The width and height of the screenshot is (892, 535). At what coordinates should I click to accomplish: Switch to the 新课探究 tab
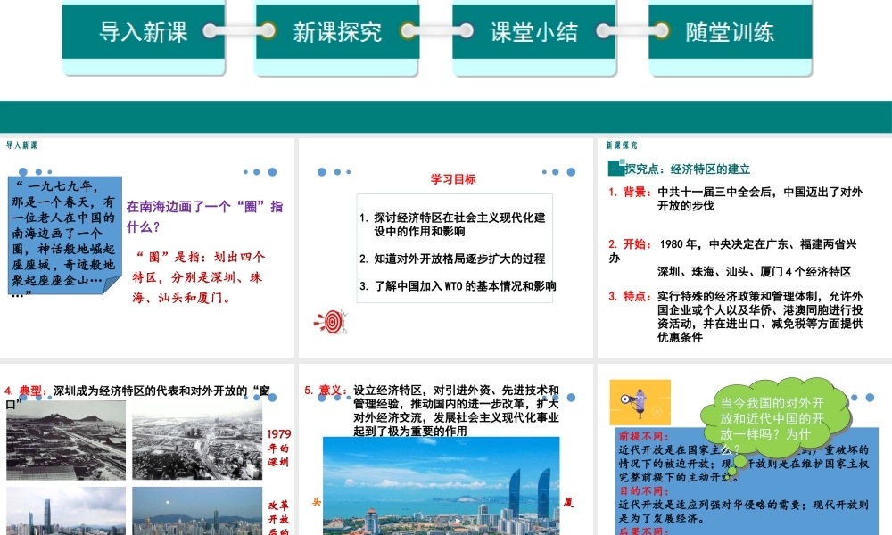coord(338,32)
